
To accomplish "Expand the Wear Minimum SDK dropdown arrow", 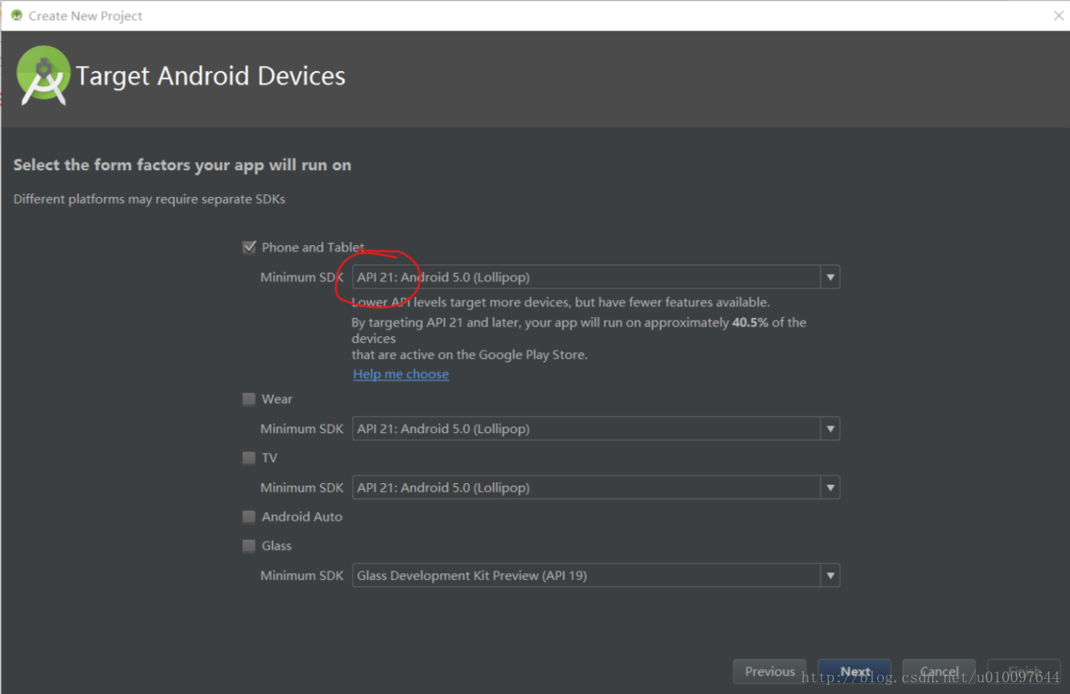I will (830, 430).
